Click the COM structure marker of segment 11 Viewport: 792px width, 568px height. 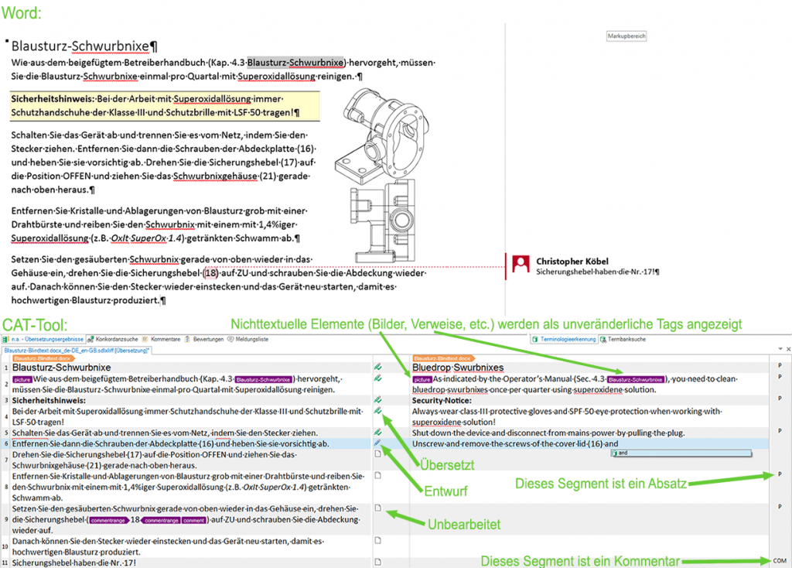tap(779, 561)
